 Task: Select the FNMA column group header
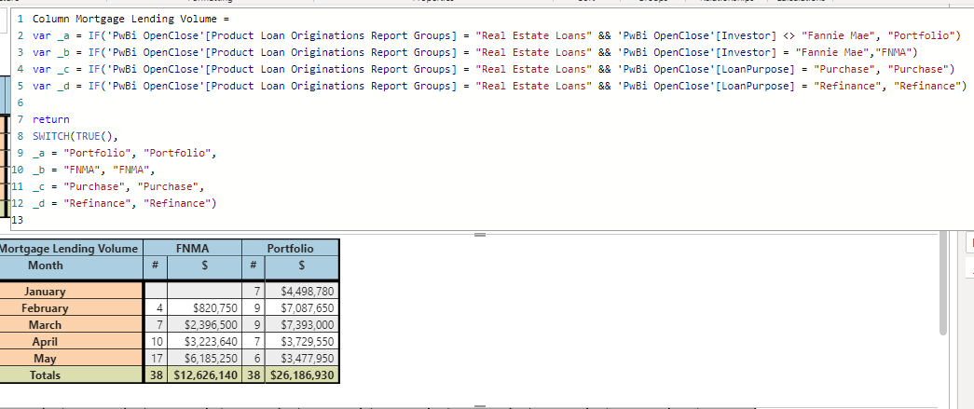tap(193, 249)
